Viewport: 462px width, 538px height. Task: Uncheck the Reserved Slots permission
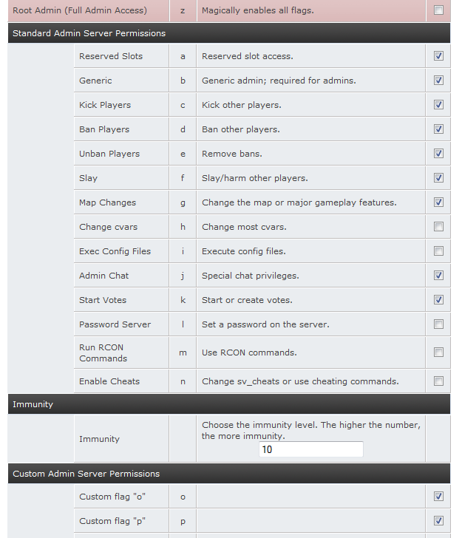[438, 56]
